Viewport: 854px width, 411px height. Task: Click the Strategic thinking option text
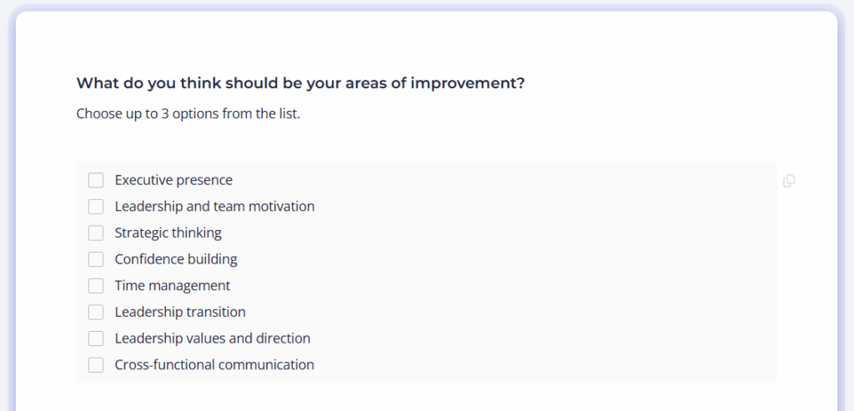168,233
